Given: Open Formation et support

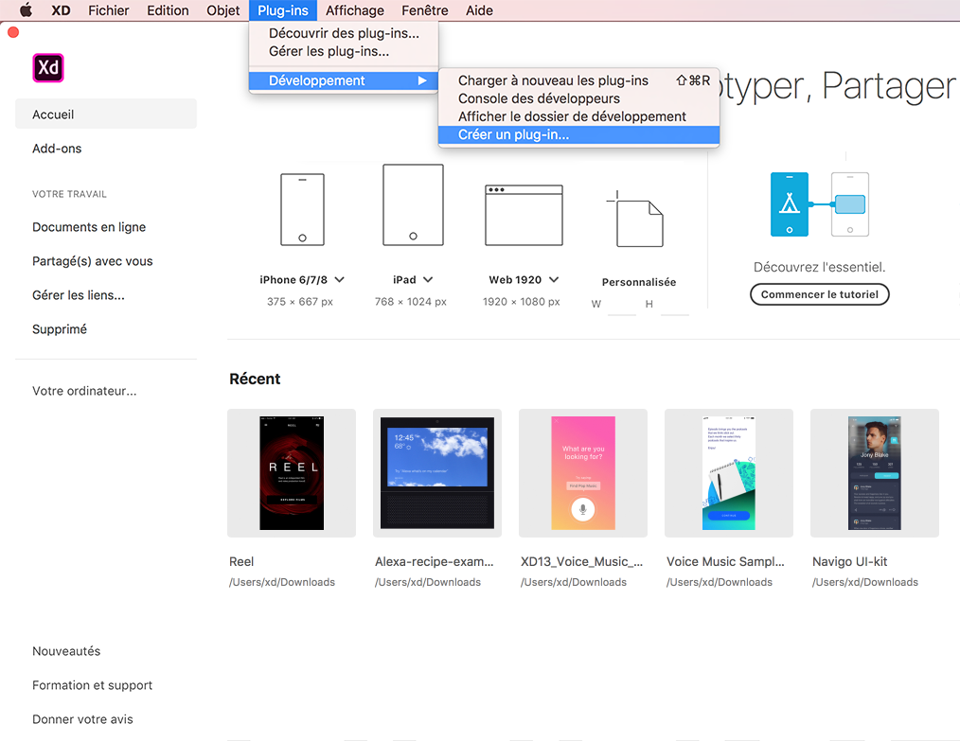Looking at the screenshot, I should pyautogui.click(x=93, y=685).
